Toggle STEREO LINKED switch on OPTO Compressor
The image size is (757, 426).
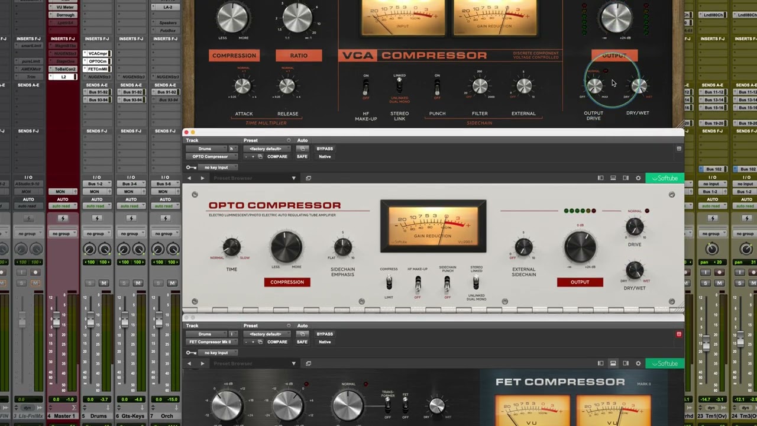coord(475,283)
